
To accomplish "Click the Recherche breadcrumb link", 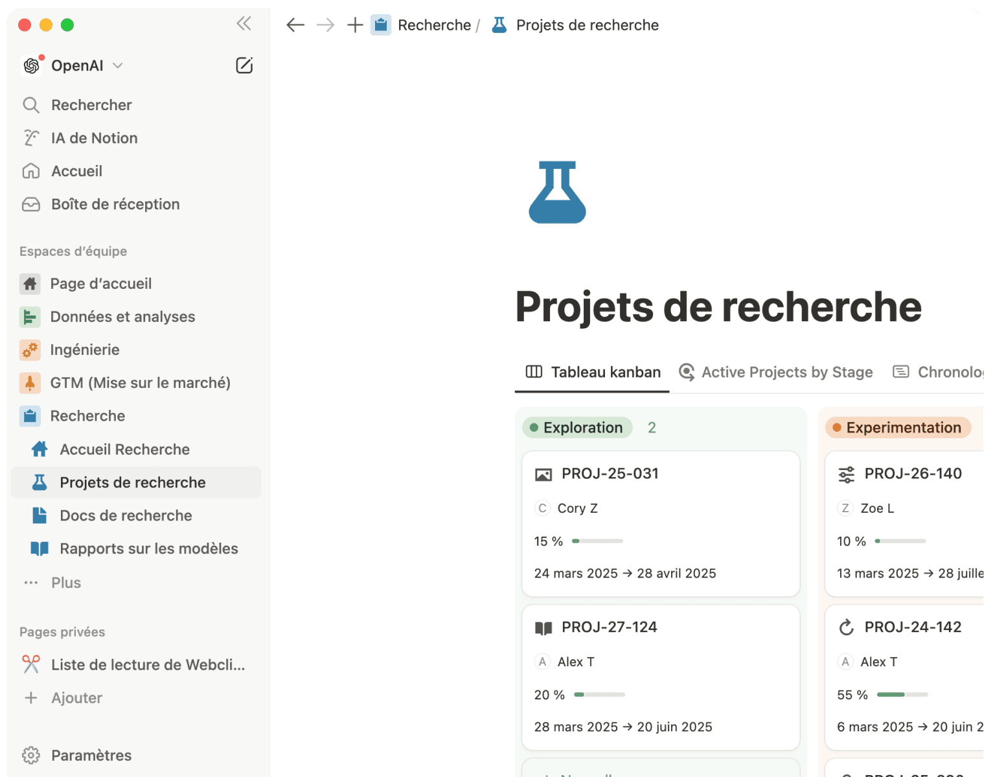I will click(x=435, y=25).
